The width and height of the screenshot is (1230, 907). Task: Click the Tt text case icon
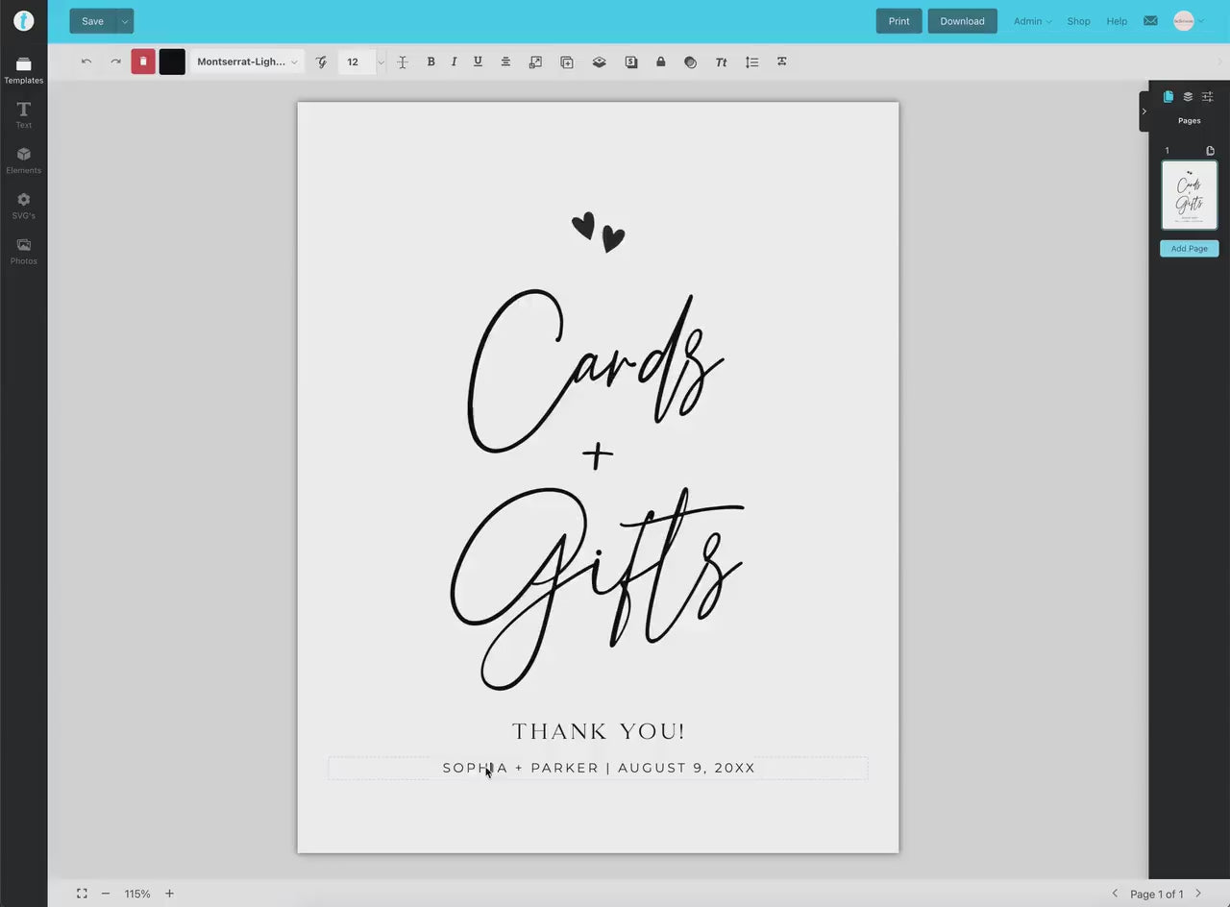(x=721, y=61)
